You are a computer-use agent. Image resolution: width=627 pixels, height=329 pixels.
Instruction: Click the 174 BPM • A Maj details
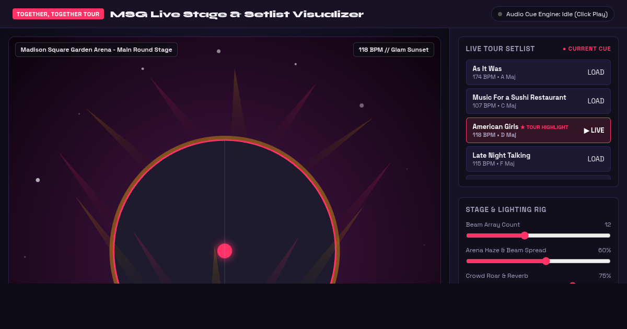(494, 77)
